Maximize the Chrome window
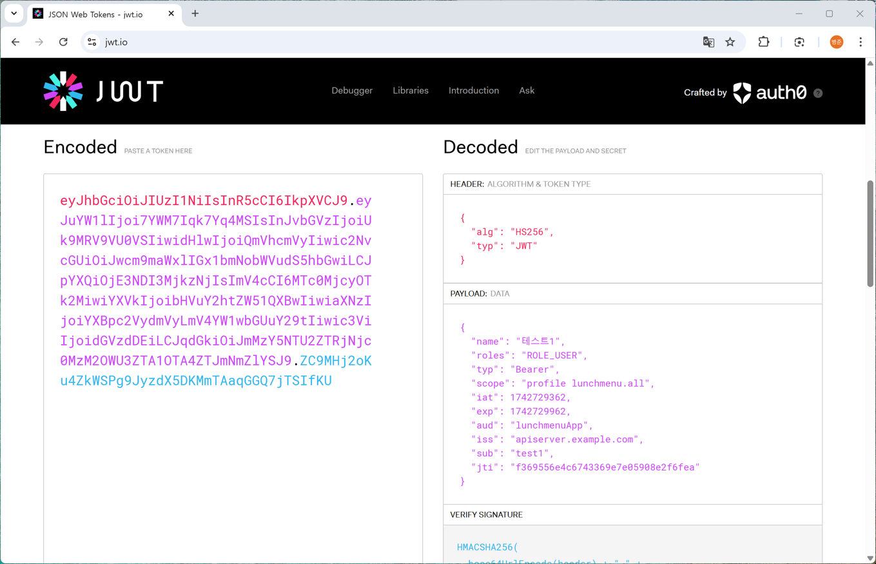Screen dimensions: 876x564 point(830,14)
